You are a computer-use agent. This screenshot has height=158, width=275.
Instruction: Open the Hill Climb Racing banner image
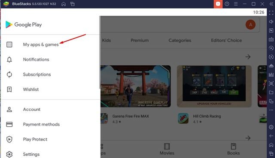pos(214,86)
